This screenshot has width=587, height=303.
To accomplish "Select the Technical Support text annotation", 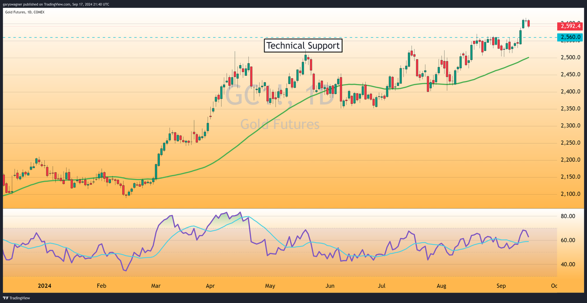I will [303, 45].
